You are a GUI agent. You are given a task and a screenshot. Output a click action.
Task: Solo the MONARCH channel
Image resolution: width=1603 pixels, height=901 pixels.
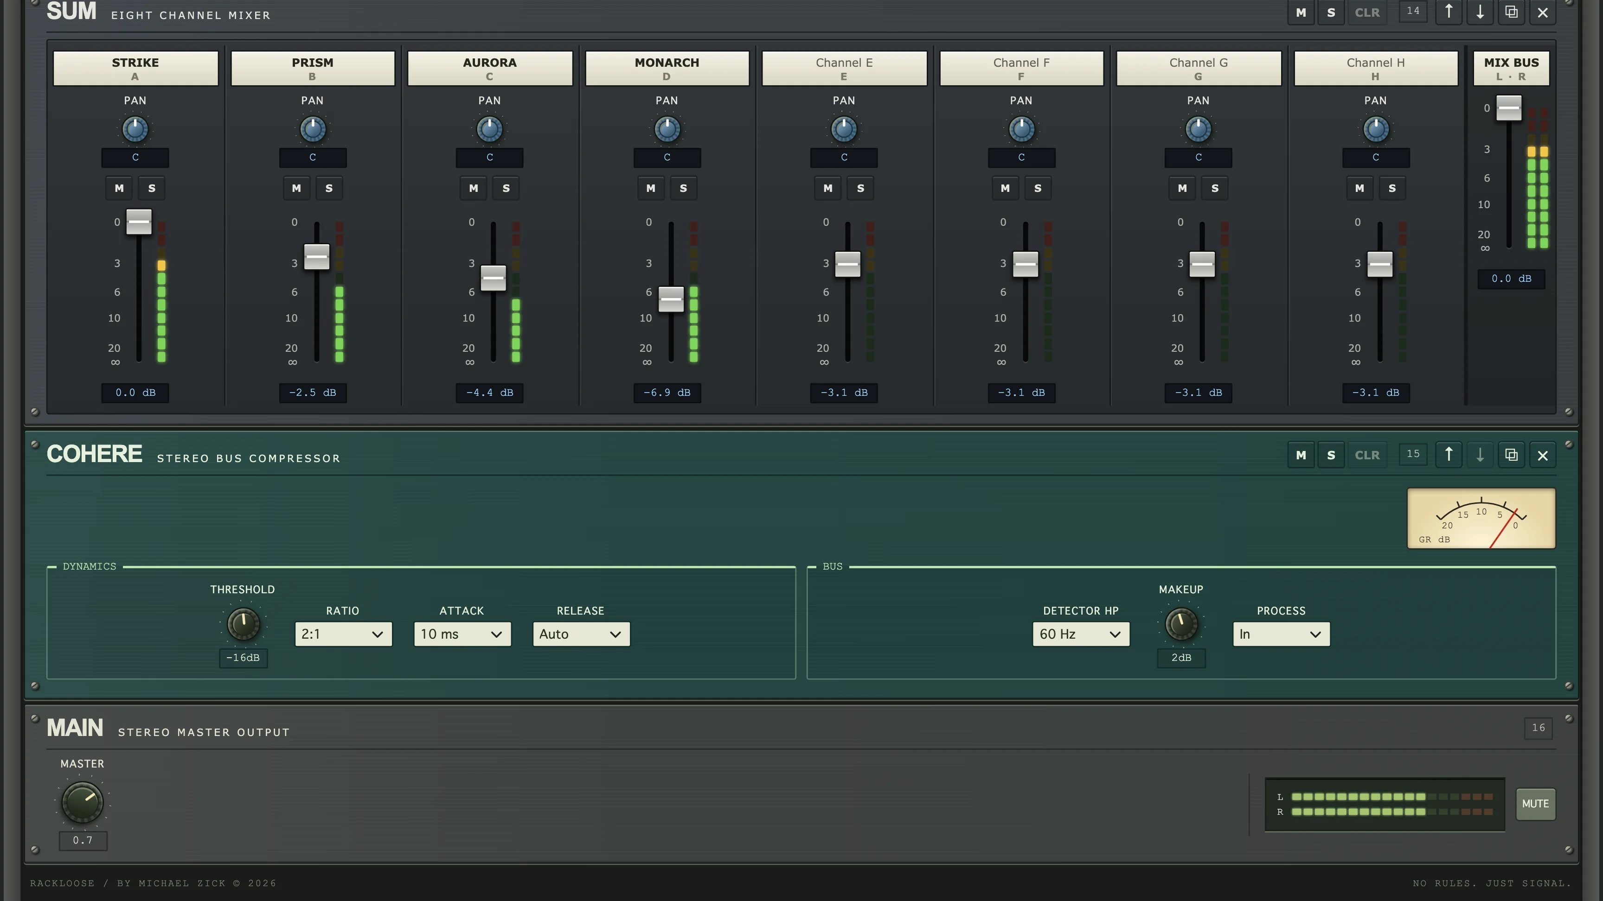[683, 189]
